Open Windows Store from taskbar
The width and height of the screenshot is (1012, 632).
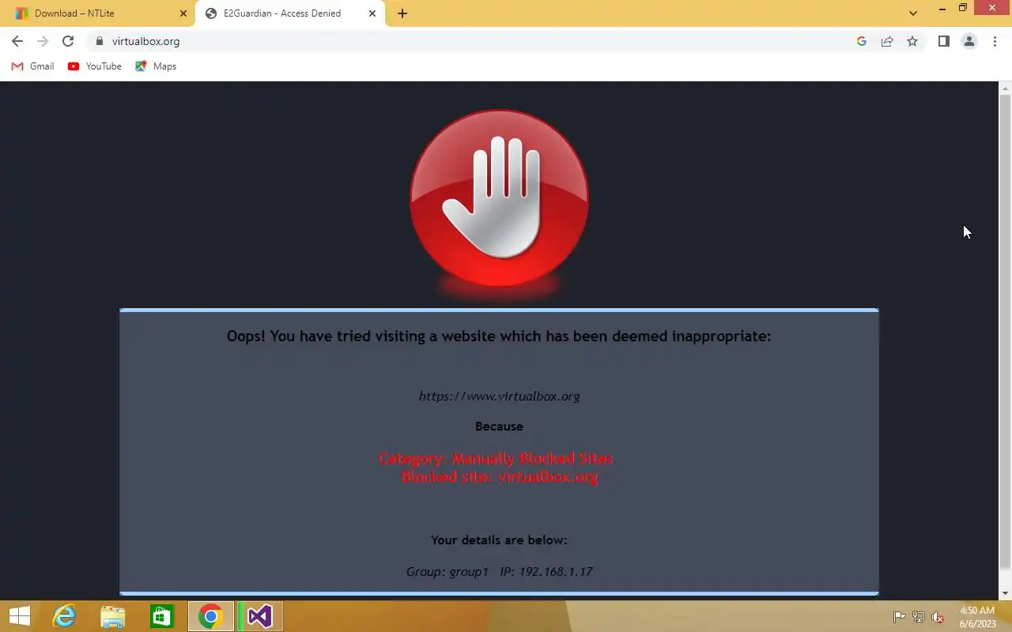(162, 616)
